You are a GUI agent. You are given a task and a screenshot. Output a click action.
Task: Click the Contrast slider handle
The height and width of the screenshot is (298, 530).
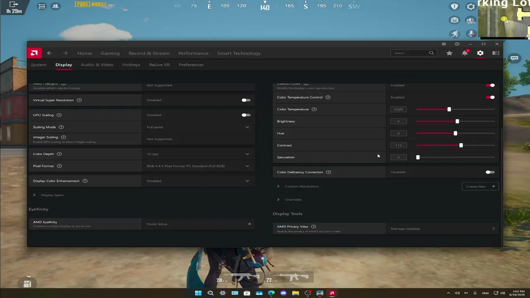click(x=461, y=145)
